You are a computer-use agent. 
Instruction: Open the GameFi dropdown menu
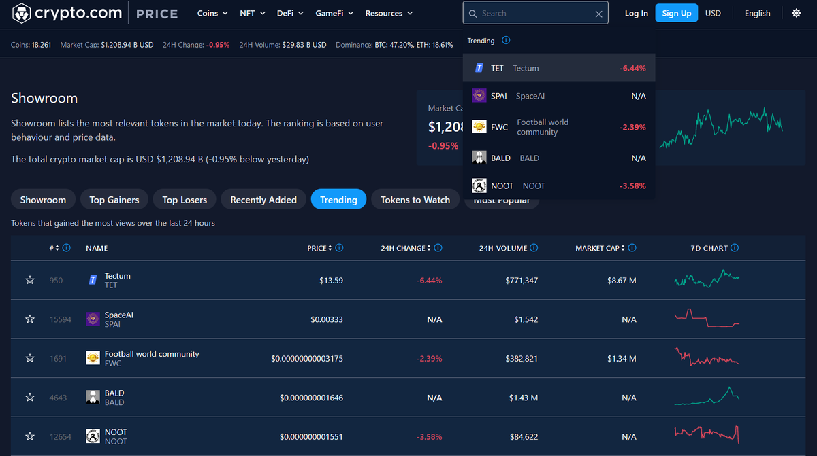tap(334, 13)
